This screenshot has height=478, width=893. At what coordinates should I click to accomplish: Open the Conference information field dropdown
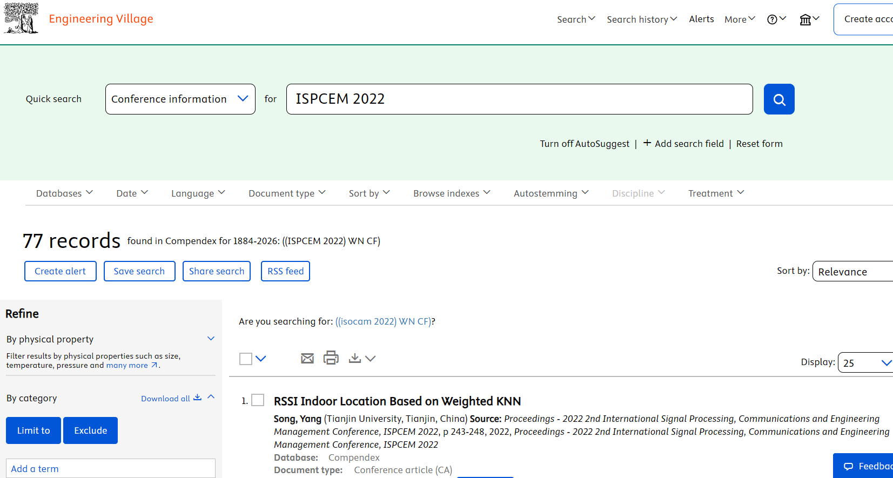click(180, 99)
